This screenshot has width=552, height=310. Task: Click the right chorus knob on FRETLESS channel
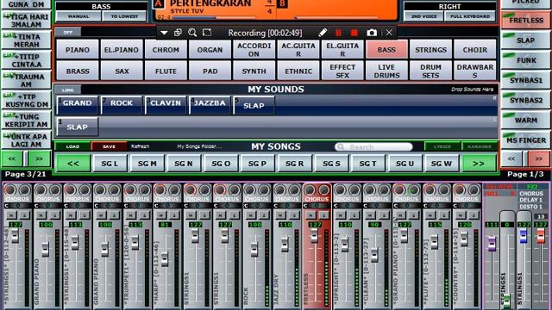coord(324,189)
